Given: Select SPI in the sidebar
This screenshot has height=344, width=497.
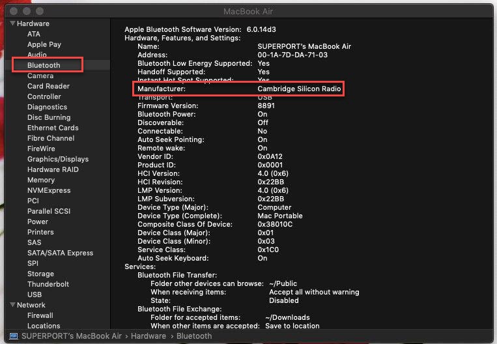Looking at the screenshot, I should (x=33, y=263).
